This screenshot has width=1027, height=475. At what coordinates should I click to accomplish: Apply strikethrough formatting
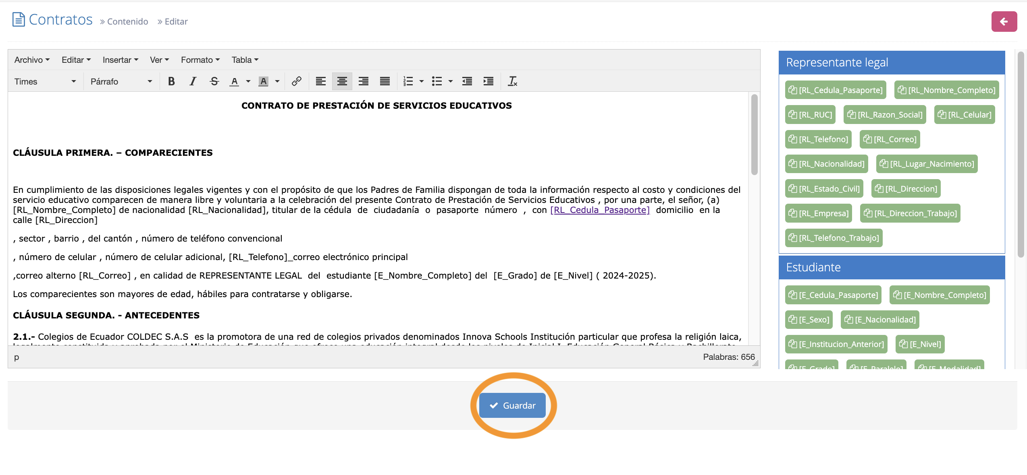point(214,81)
